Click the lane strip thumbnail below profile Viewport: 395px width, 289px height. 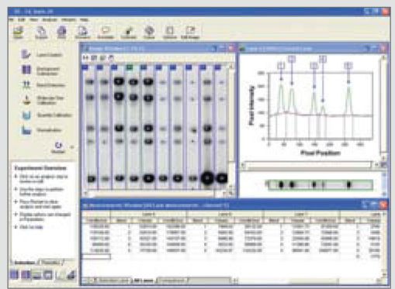coord(321,184)
